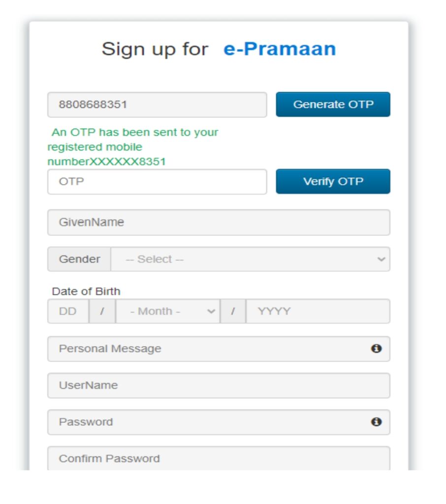Click the Generate OTP button
Viewport: 446px width, 504px height.
click(333, 104)
